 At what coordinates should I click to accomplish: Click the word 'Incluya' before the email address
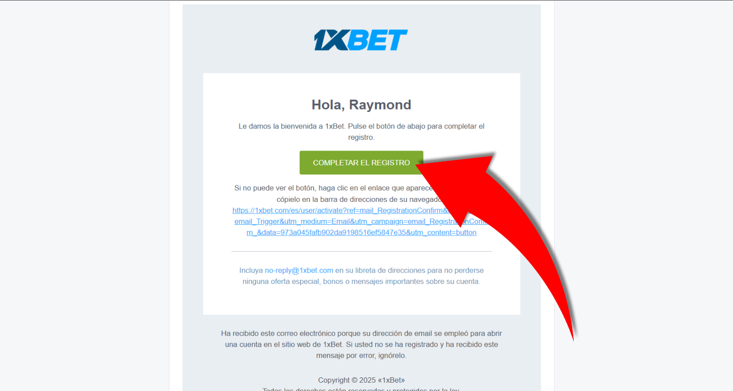[x=251, y=270]
